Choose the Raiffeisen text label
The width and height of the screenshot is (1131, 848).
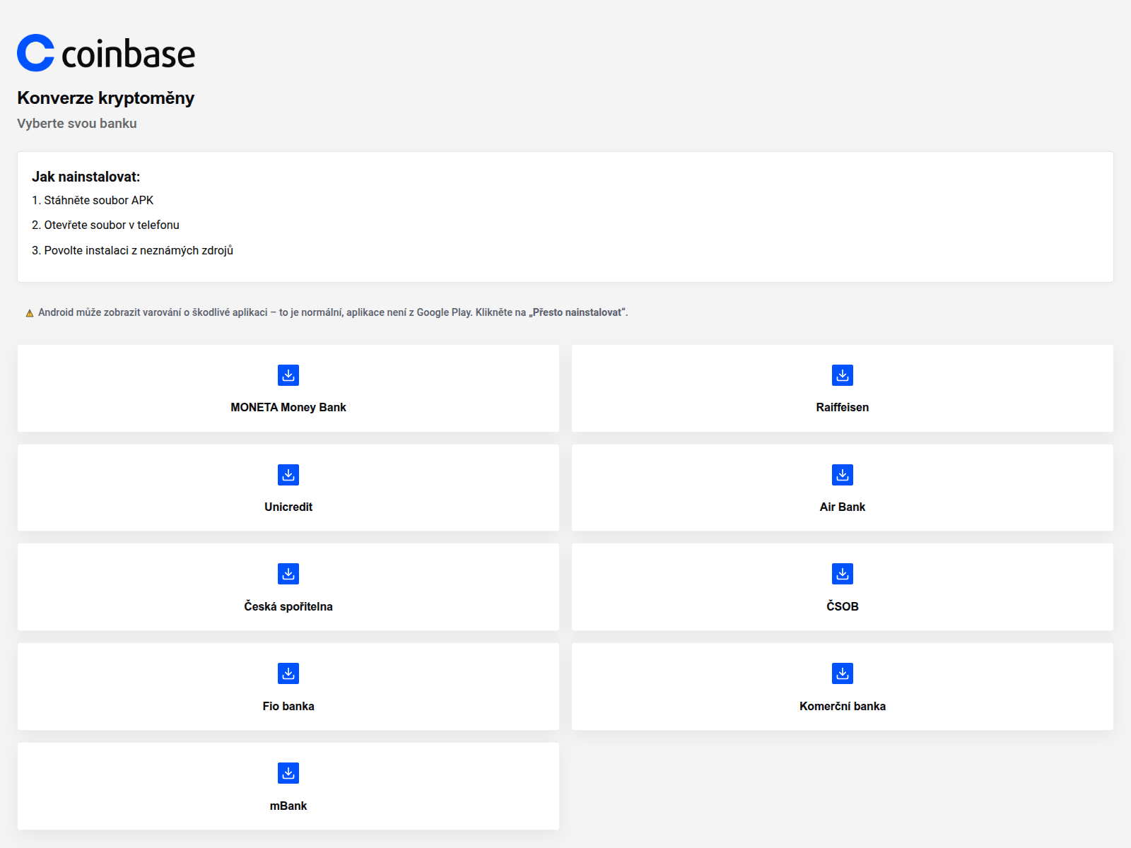pyautogui.click(x=842, y=407)
